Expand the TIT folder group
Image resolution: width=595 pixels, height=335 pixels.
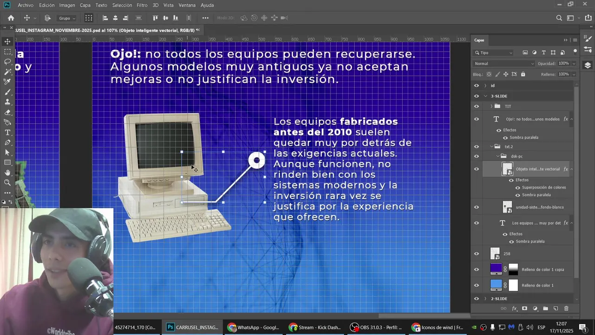click(491, 106)
